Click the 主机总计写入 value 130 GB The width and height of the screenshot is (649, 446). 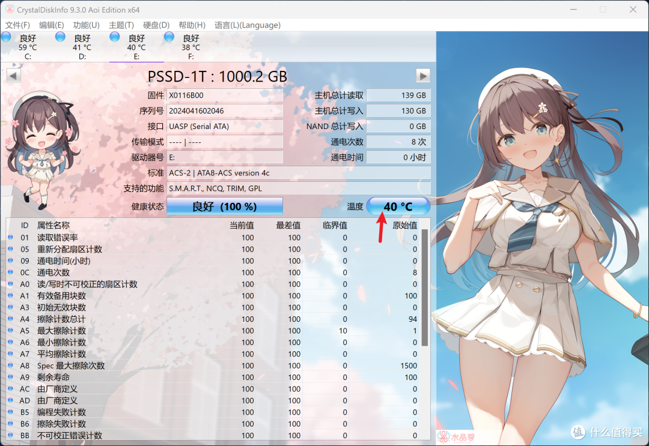click(398, 111)
